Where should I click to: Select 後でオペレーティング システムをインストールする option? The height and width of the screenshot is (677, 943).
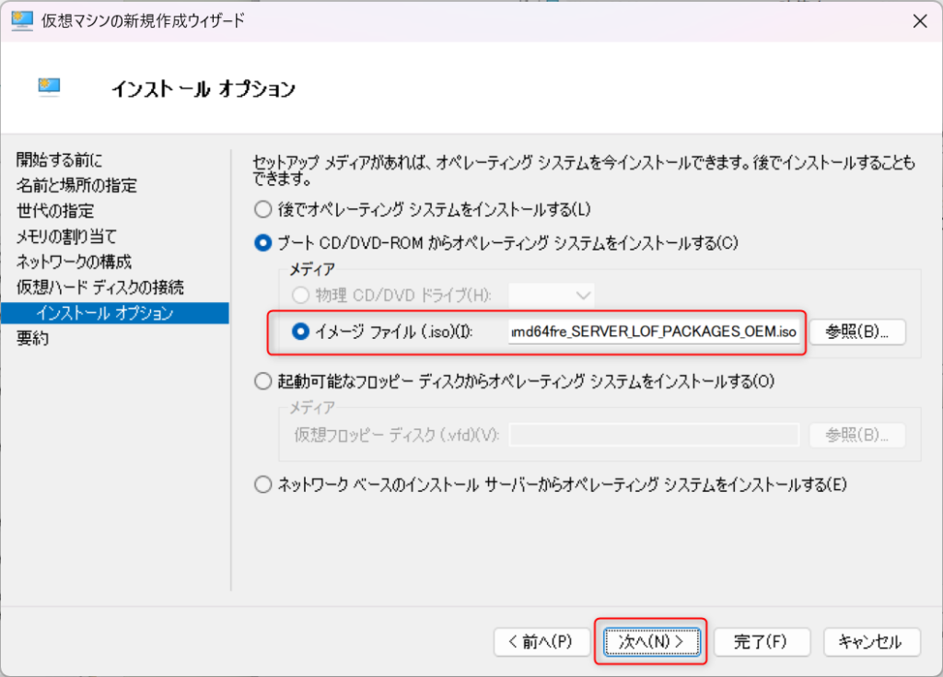tap(263, 210)
